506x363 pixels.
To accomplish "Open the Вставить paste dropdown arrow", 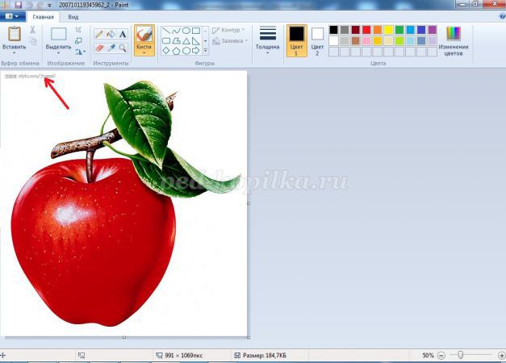I will (15, 53).
